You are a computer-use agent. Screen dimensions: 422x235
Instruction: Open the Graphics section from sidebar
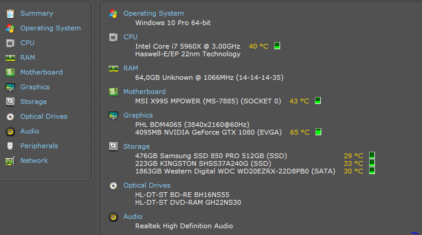tap(35, 87)
